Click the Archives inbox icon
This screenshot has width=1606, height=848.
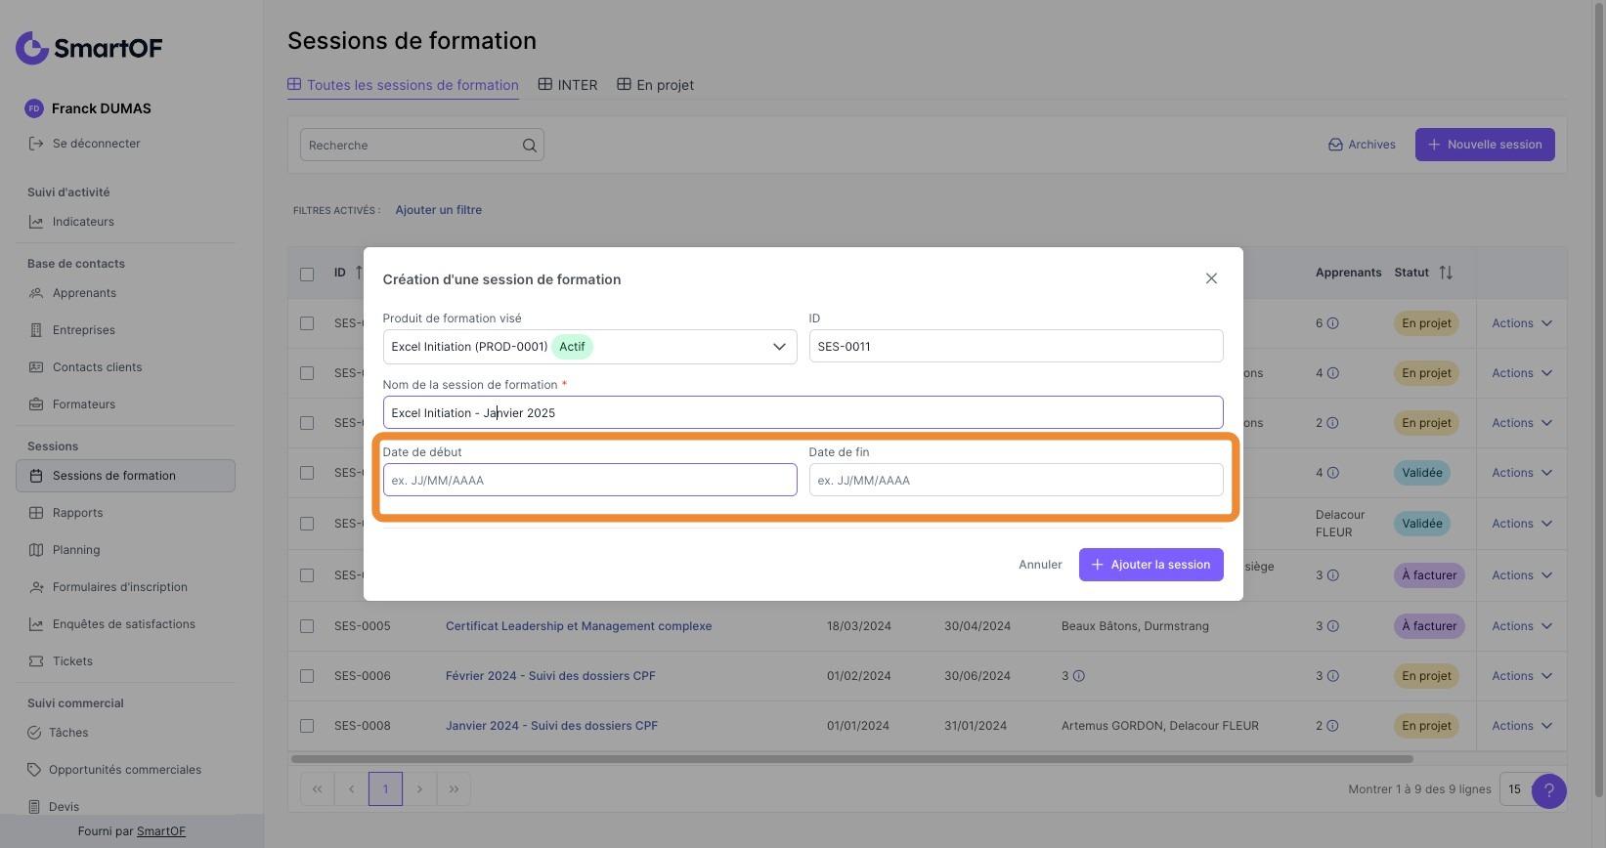click(1335, 145)
